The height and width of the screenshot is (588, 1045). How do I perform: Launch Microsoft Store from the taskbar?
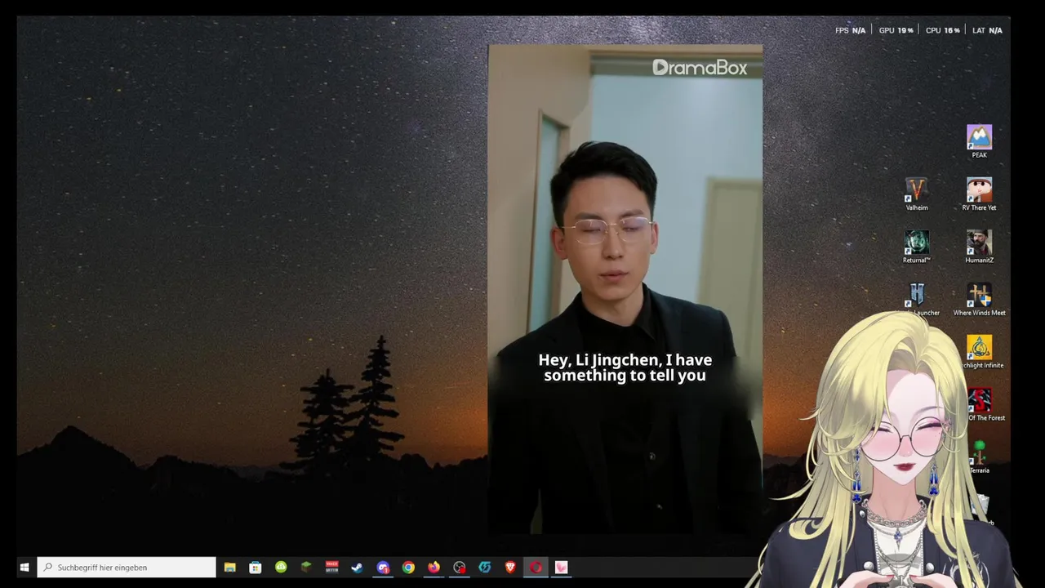pyautogui.click(x=256, y=568)
